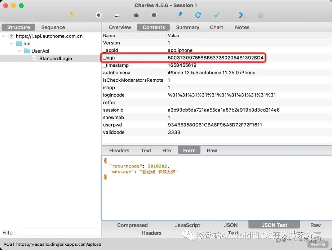Open request Raw tab
Viewport: 332px width, 250px height.
(212, 150)
